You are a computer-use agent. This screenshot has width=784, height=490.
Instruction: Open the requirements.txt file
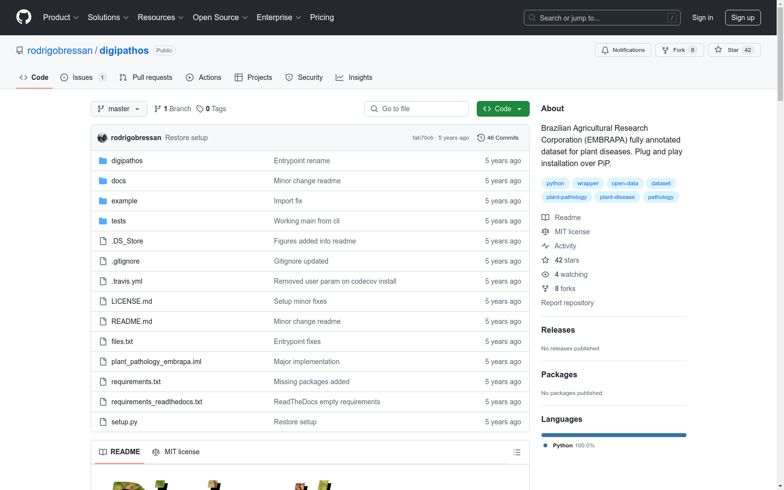pos(136,382)
